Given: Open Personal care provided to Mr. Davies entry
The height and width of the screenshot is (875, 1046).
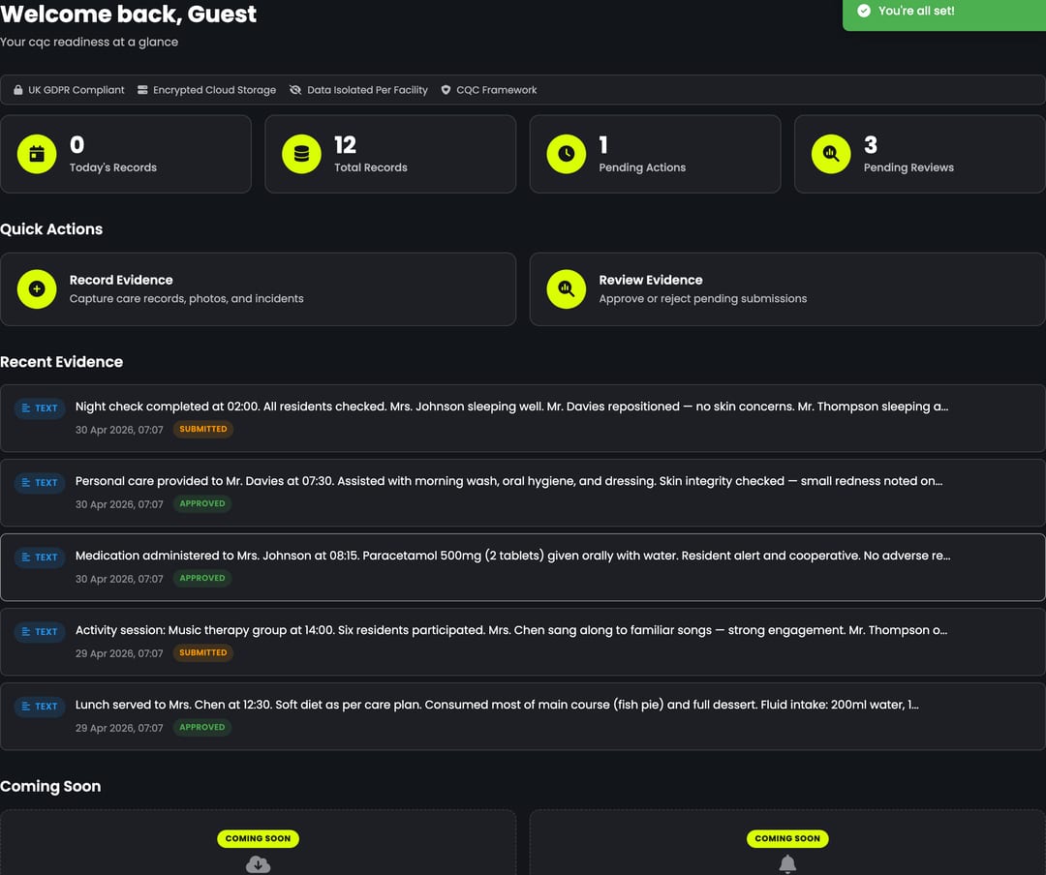Looking at the screenshot, I should coord(523,493).
